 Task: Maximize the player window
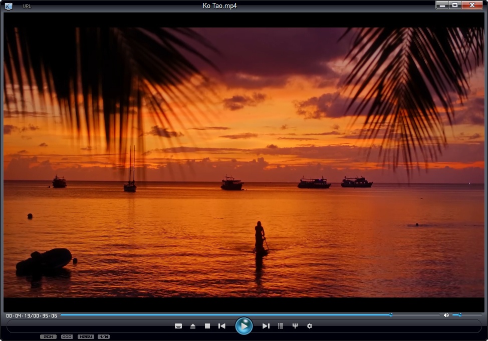455,5
